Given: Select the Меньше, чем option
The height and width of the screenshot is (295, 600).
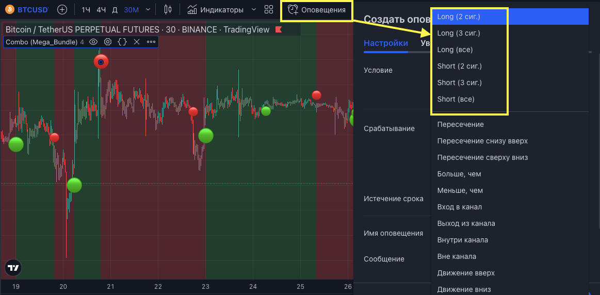Looking at the screenshot, I should click(510, 190).
